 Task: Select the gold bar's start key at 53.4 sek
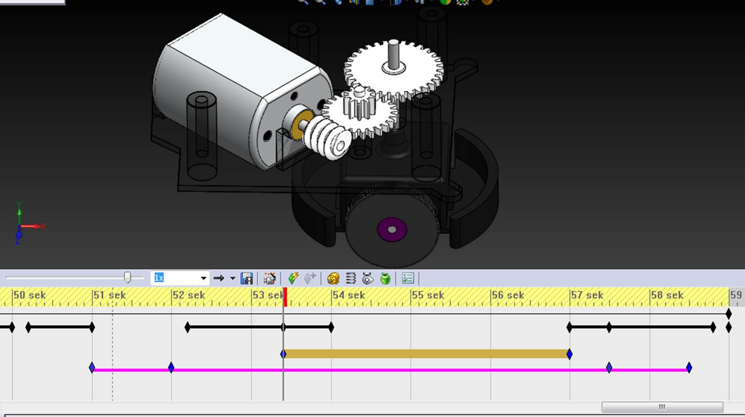pyautogui.click(x=283, y=354)
